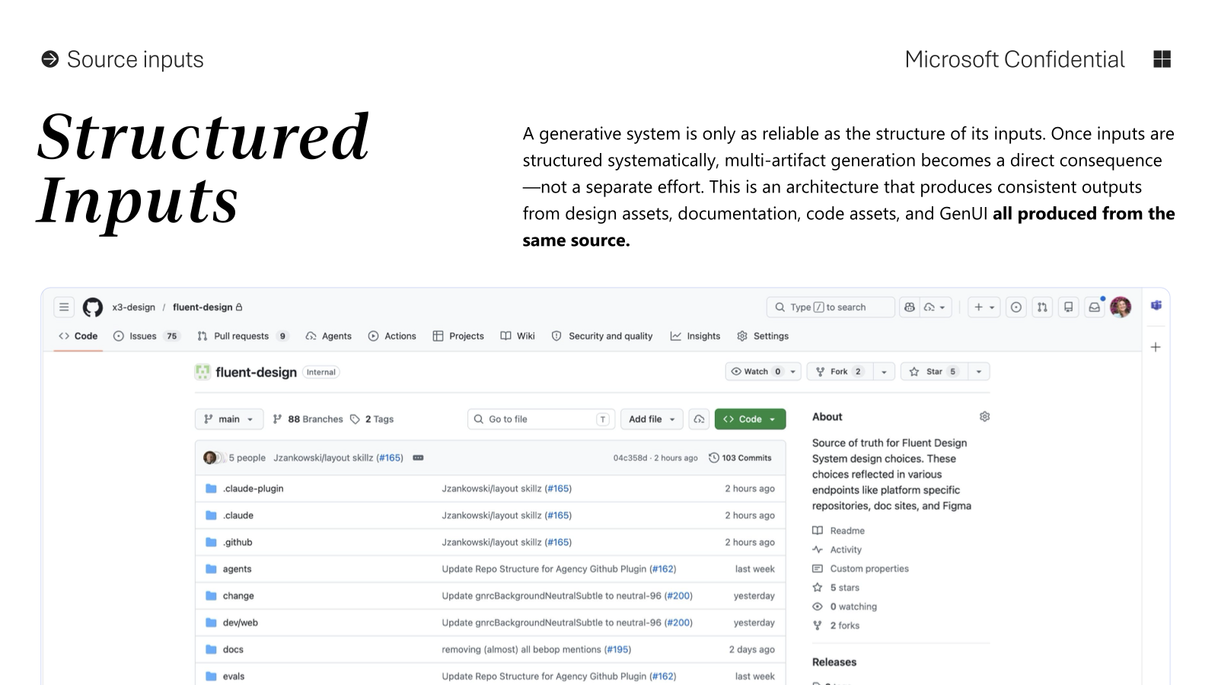The width and height of the screenshot is (1218, 685).
Task: Open the user profile avatar menu
Action: [1121, 307]
